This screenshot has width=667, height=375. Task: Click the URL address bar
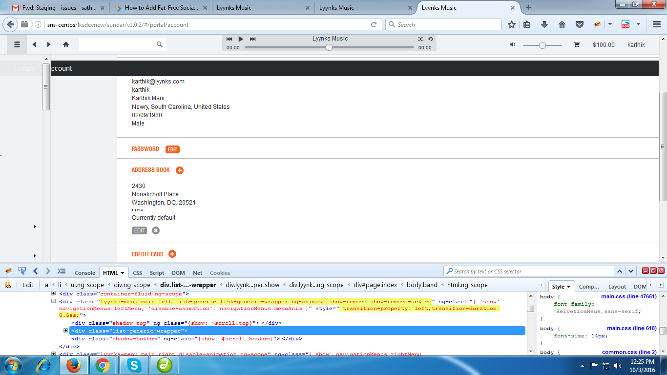(x=205, y=24)
